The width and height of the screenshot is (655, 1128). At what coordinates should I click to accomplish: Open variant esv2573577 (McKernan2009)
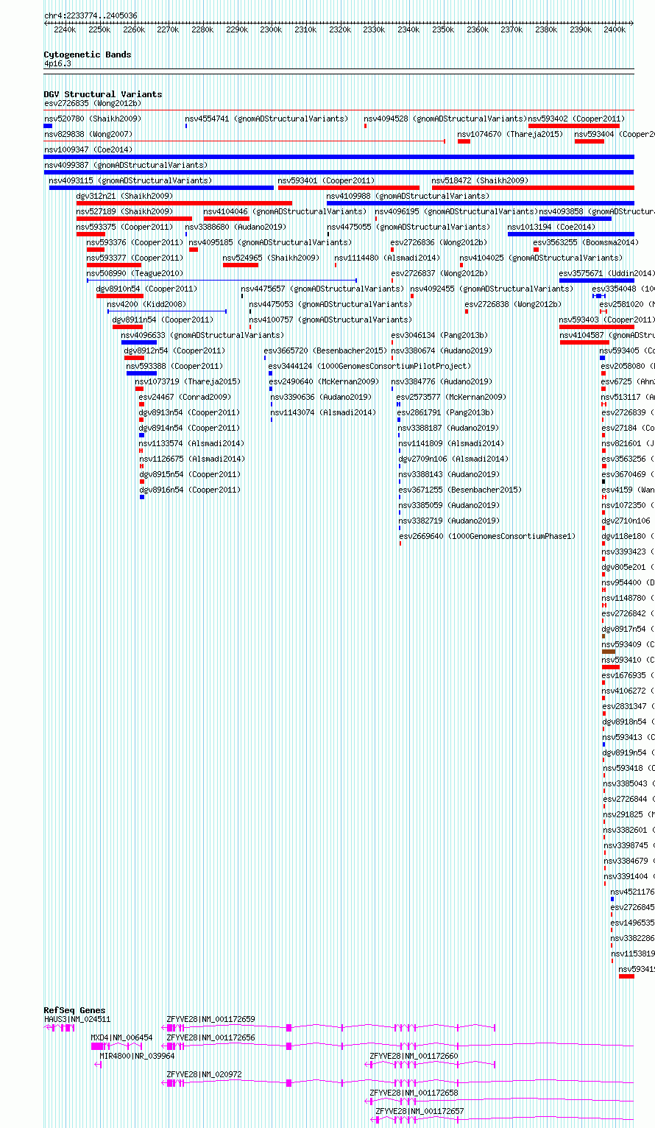(451, 397)
